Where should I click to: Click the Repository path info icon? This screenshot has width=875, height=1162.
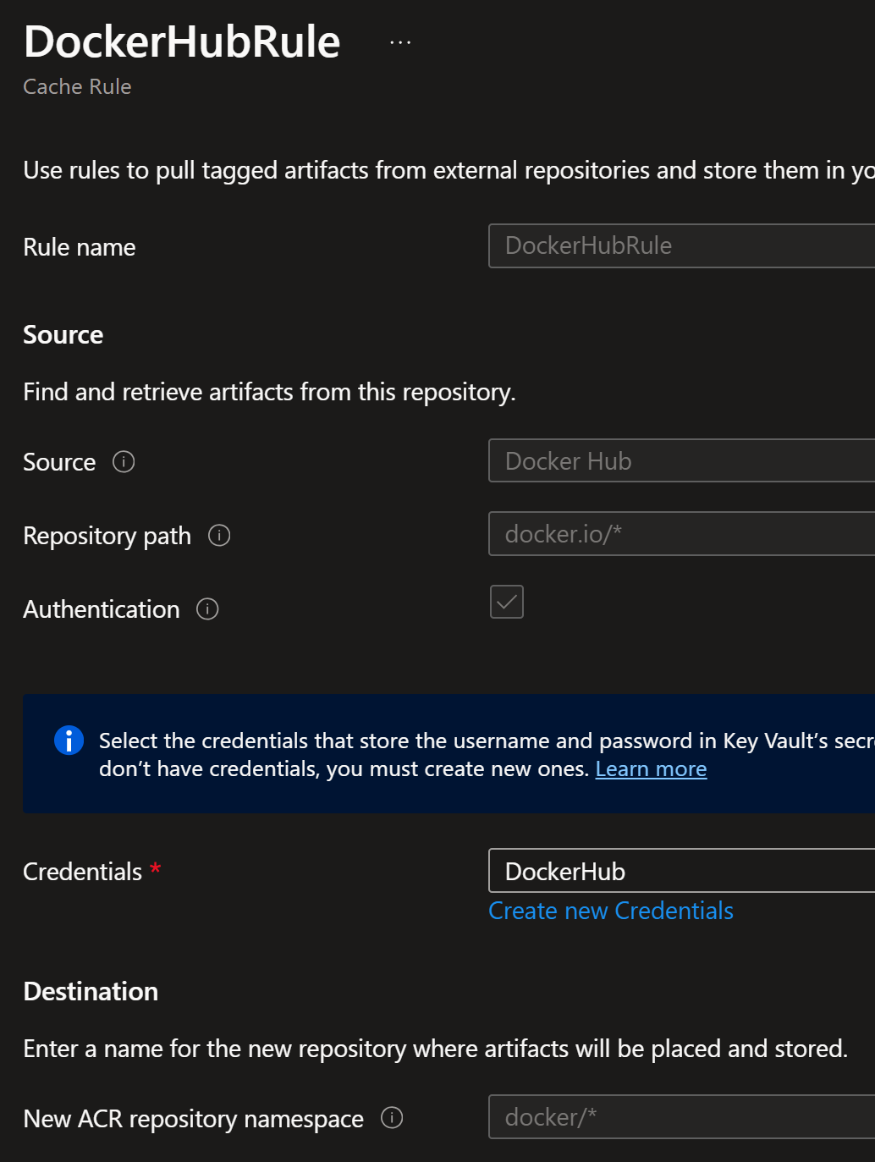click(219, 536)
